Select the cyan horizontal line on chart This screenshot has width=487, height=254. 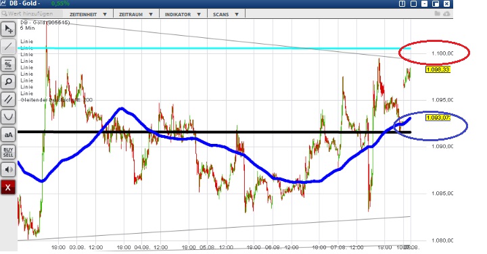point(214,48)
